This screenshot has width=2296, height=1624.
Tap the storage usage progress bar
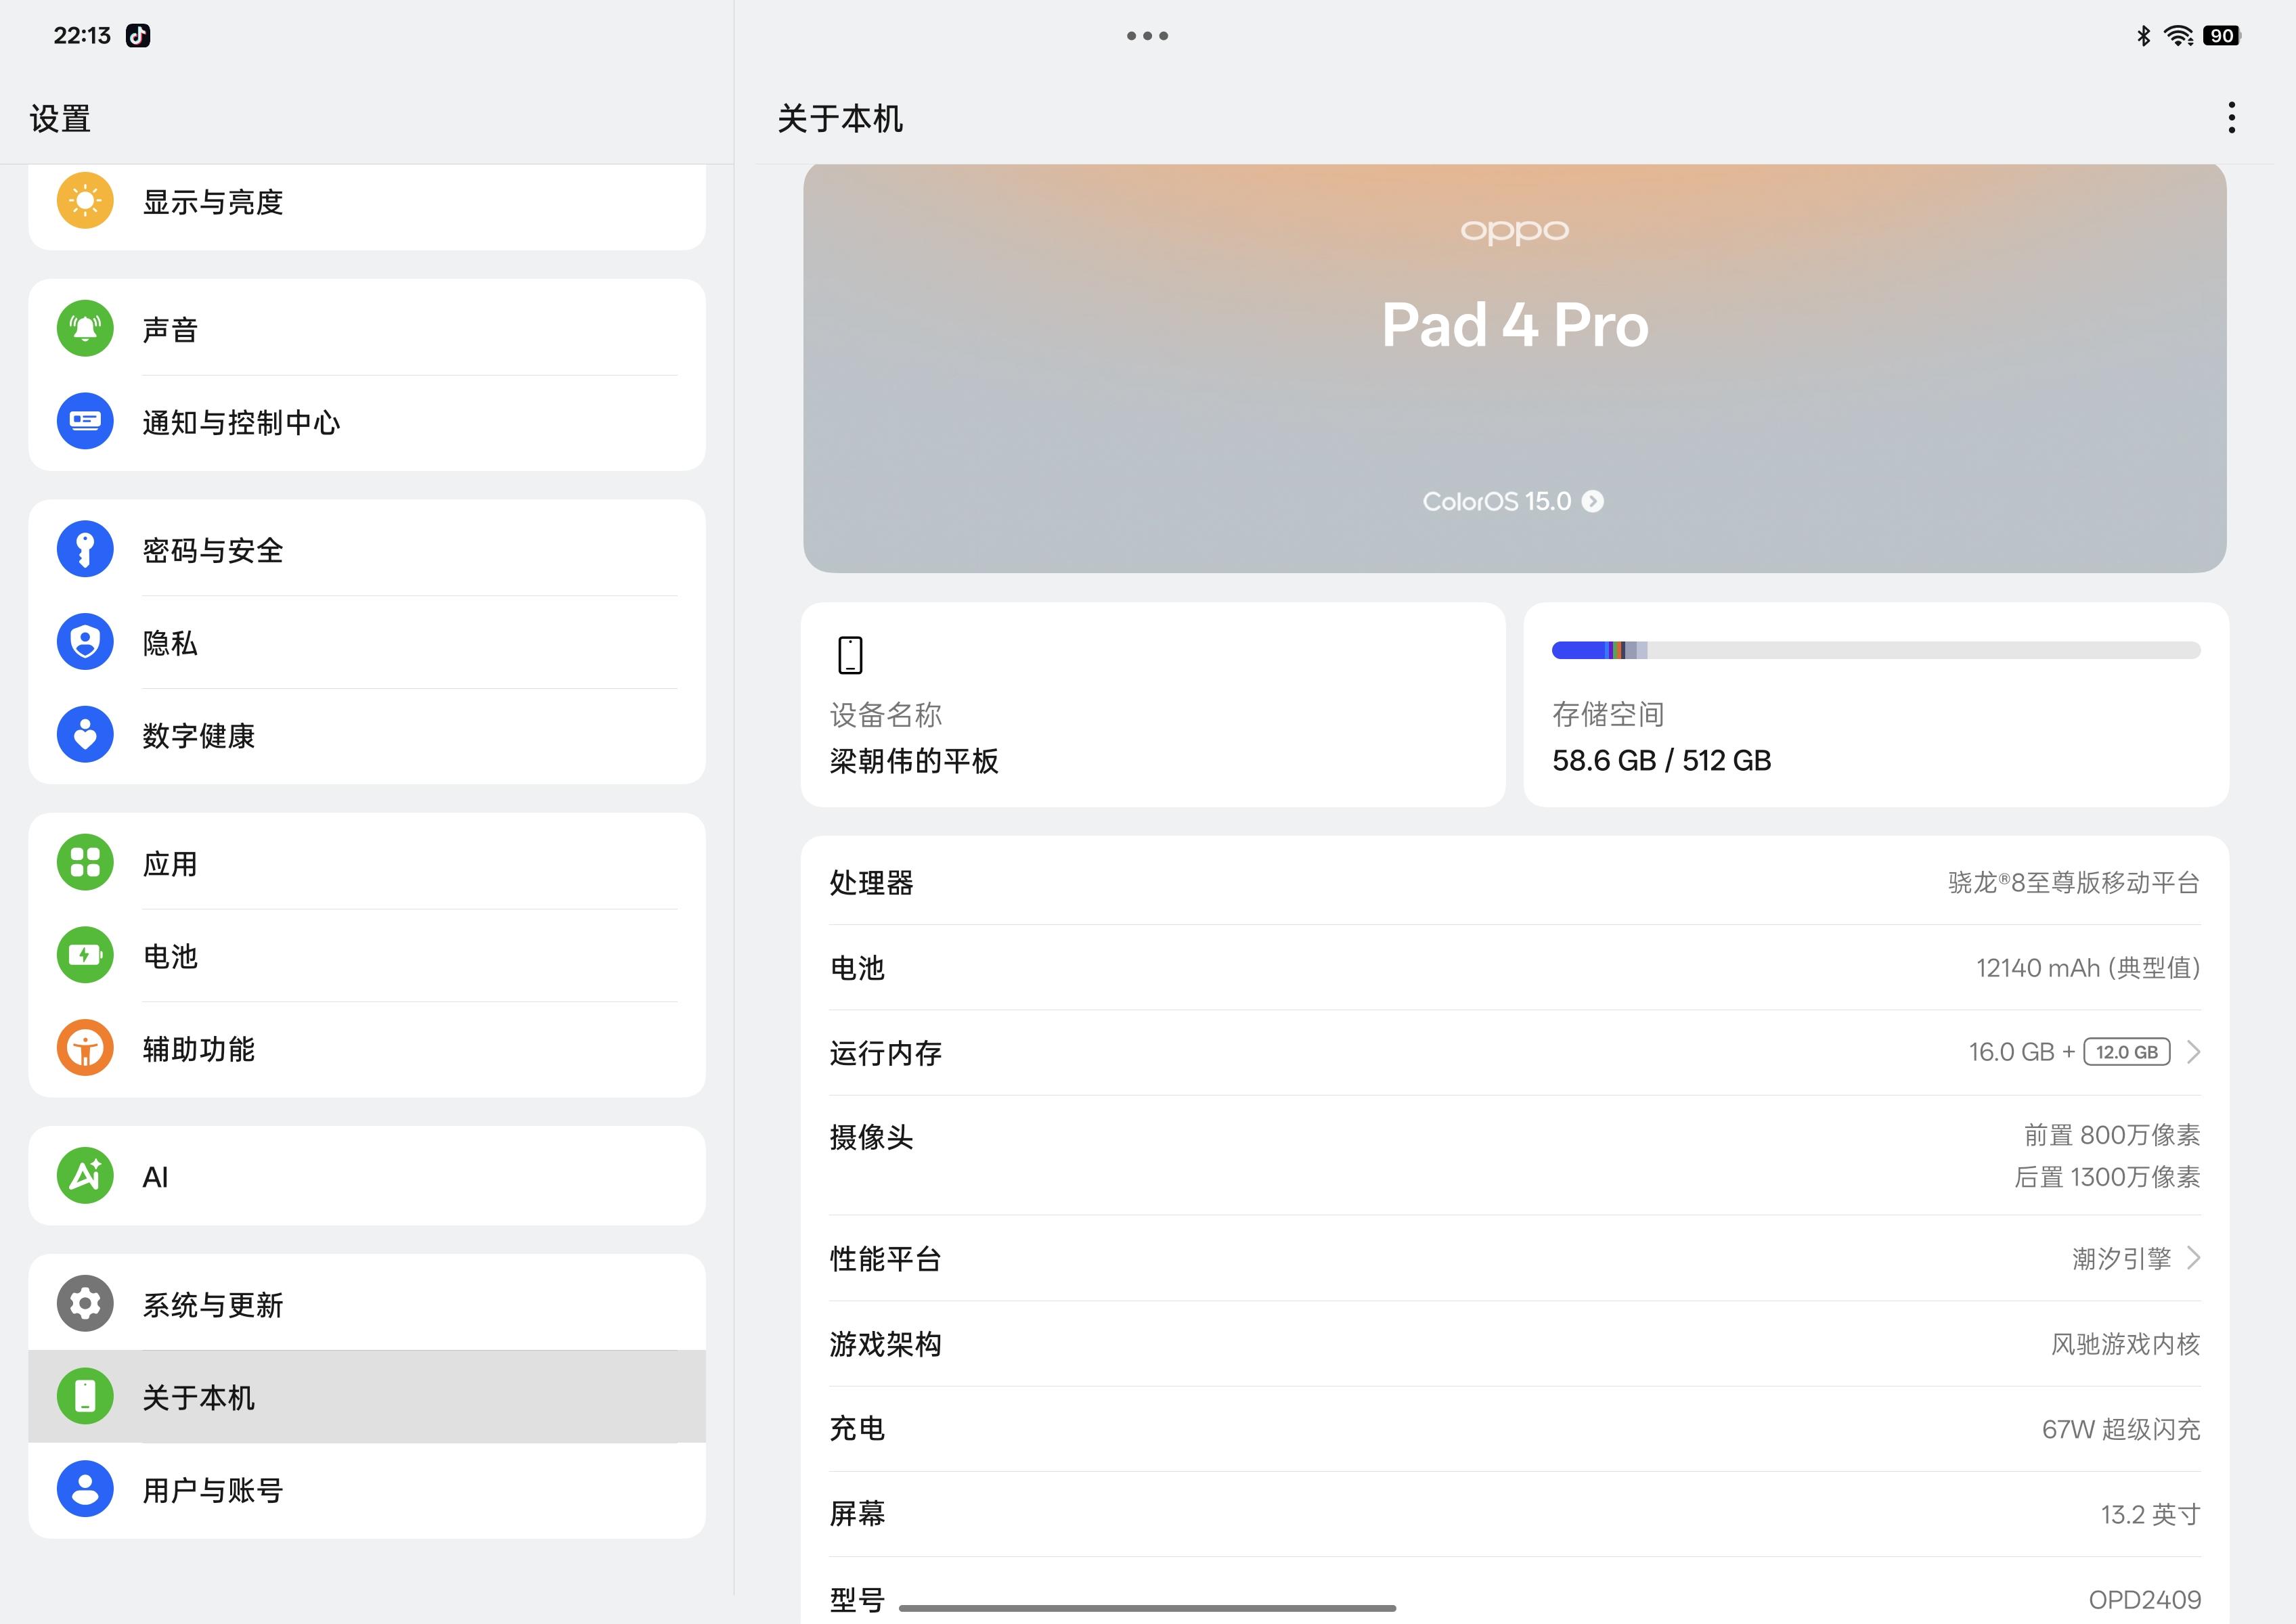pyautogui.click(x=1876, y=651)
